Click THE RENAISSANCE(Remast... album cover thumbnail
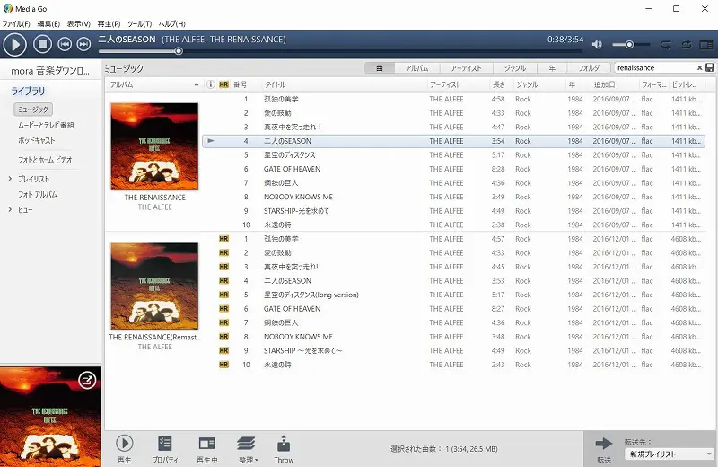718x467 pixels. (154, 286)
